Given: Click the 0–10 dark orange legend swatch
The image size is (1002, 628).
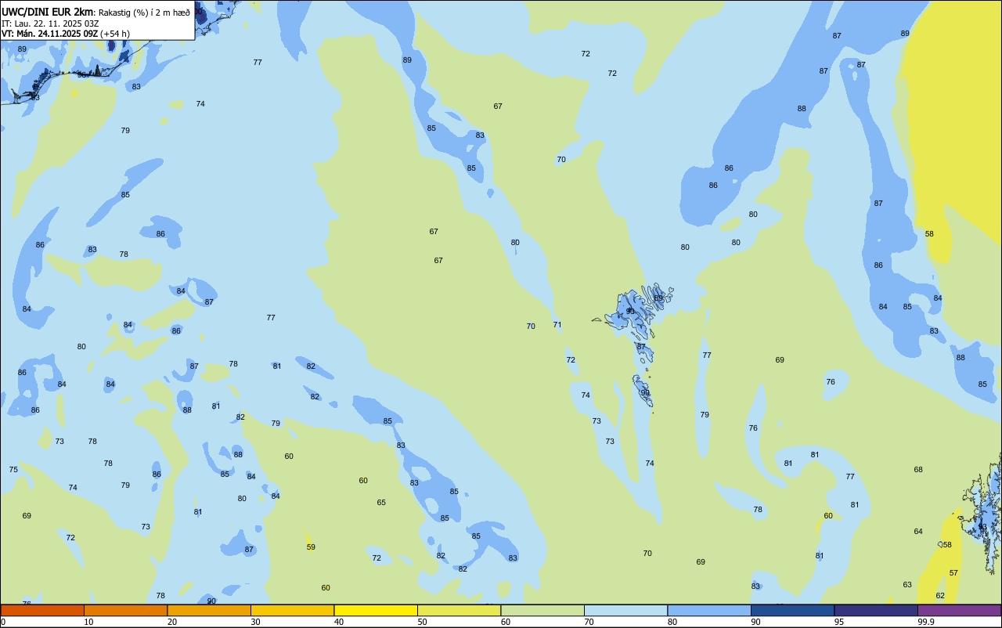Looking at the screenshot, I should 42,610.
